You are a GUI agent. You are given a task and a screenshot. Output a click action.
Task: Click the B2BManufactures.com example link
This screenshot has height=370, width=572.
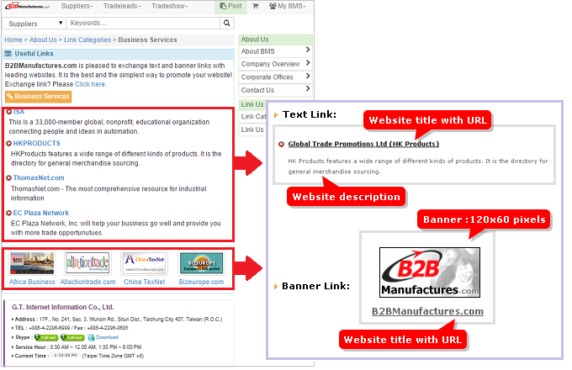(427, 311)
